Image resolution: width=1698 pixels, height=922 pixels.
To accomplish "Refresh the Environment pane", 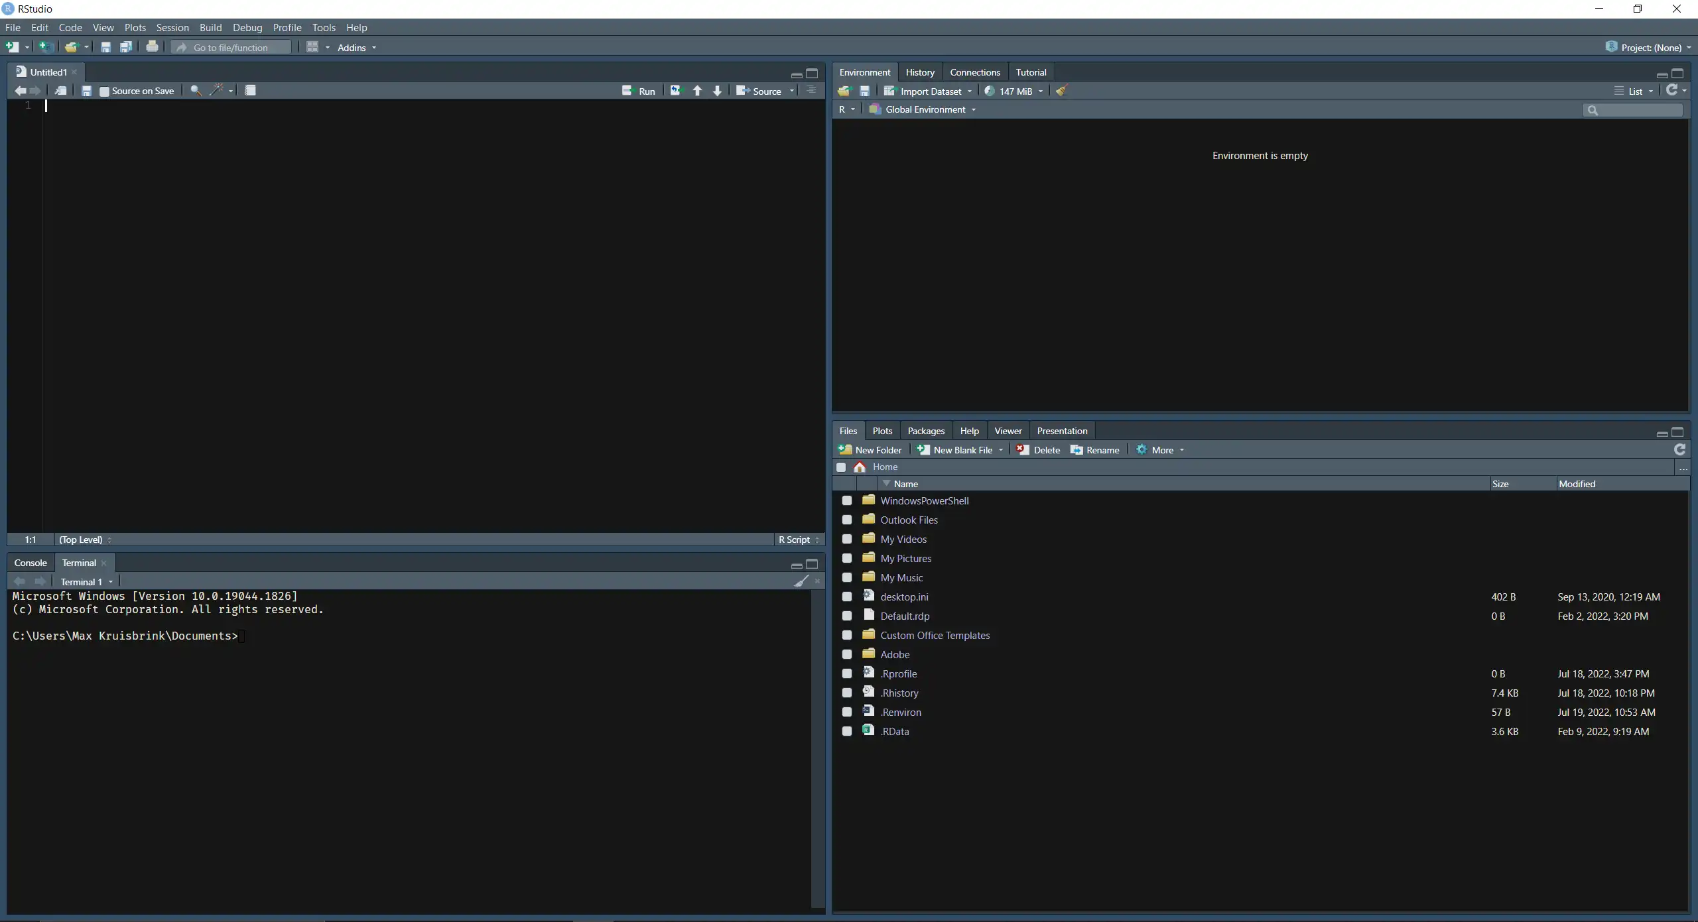I will (1671, 90).
